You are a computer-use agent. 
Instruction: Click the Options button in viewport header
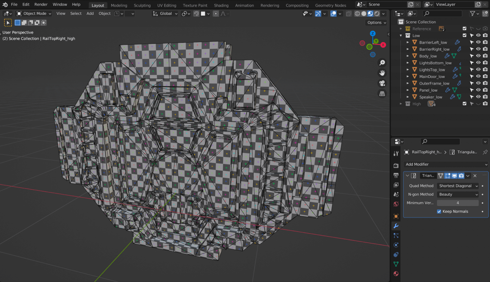coord(377,22)
